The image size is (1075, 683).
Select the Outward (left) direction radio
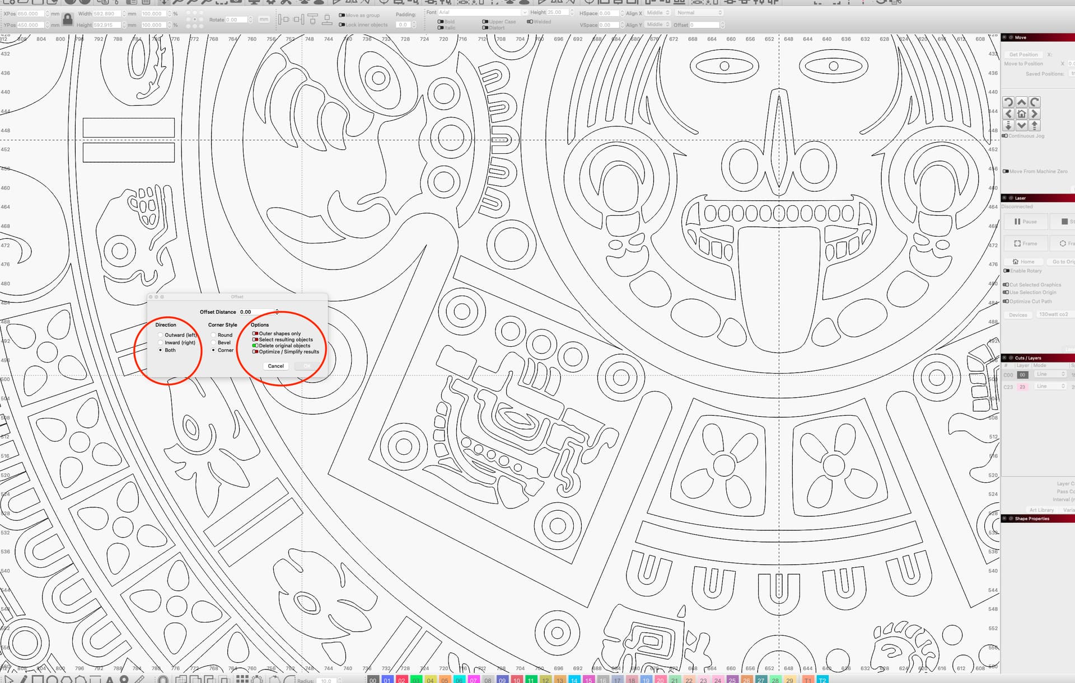(161, 335)
